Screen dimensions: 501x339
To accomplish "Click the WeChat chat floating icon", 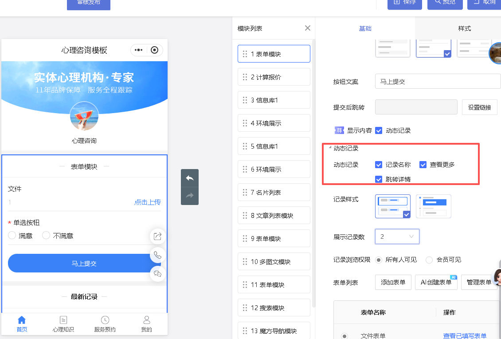I will pos(157,274).
